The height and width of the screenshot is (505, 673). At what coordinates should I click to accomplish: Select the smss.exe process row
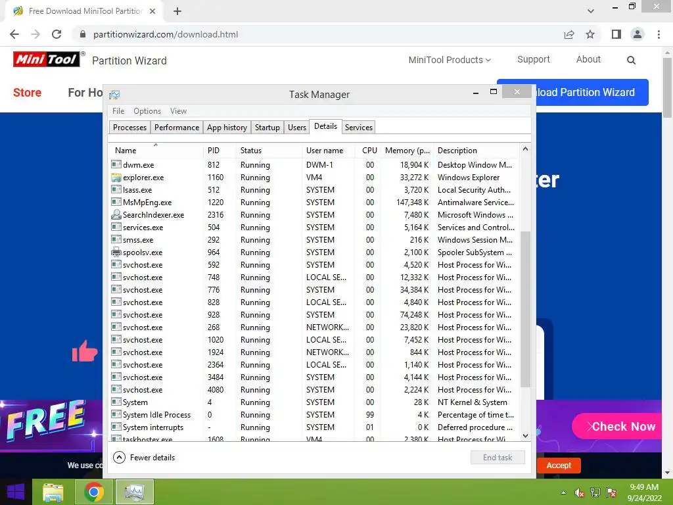tap(314, 239)
